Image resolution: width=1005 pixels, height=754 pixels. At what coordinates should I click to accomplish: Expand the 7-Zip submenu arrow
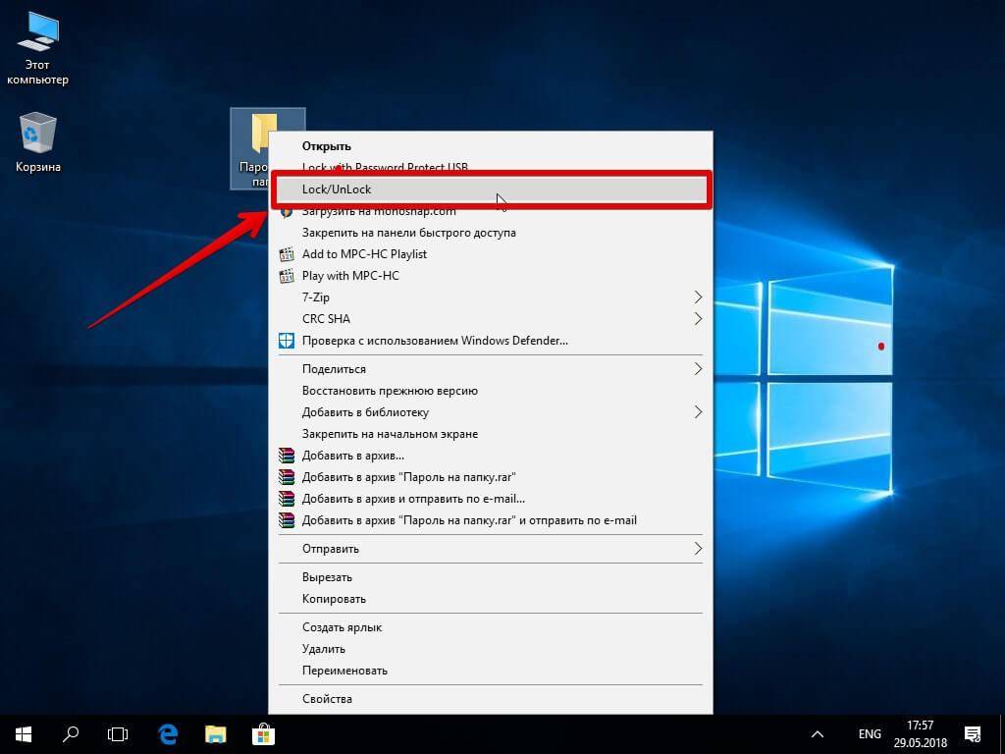click(x=698, y=297)
